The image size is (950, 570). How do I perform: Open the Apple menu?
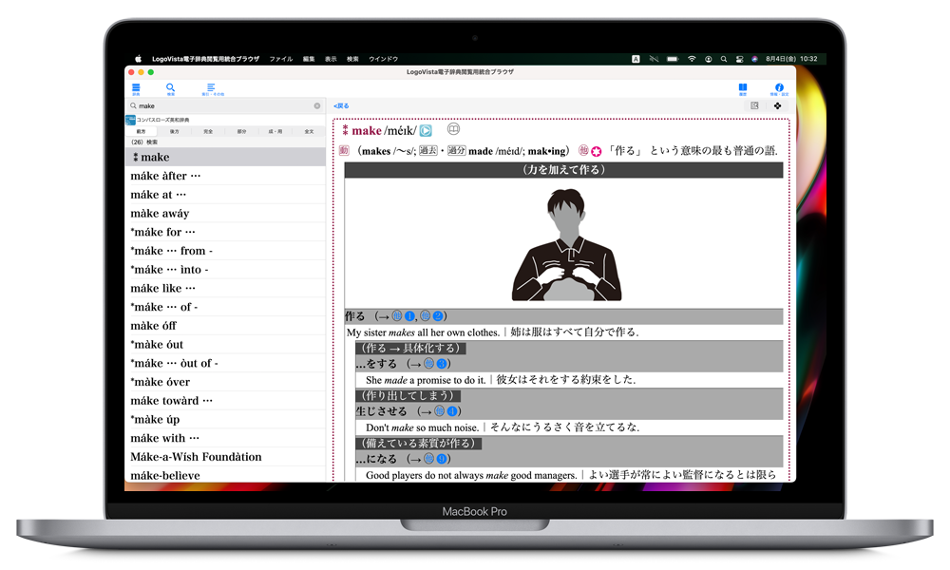point(138,59)
